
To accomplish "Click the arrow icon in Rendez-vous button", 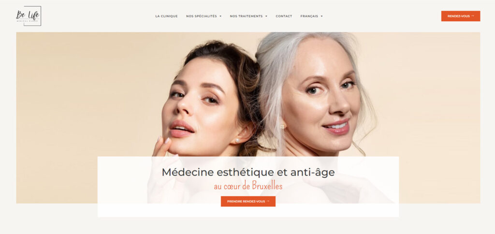I will 473,16.
